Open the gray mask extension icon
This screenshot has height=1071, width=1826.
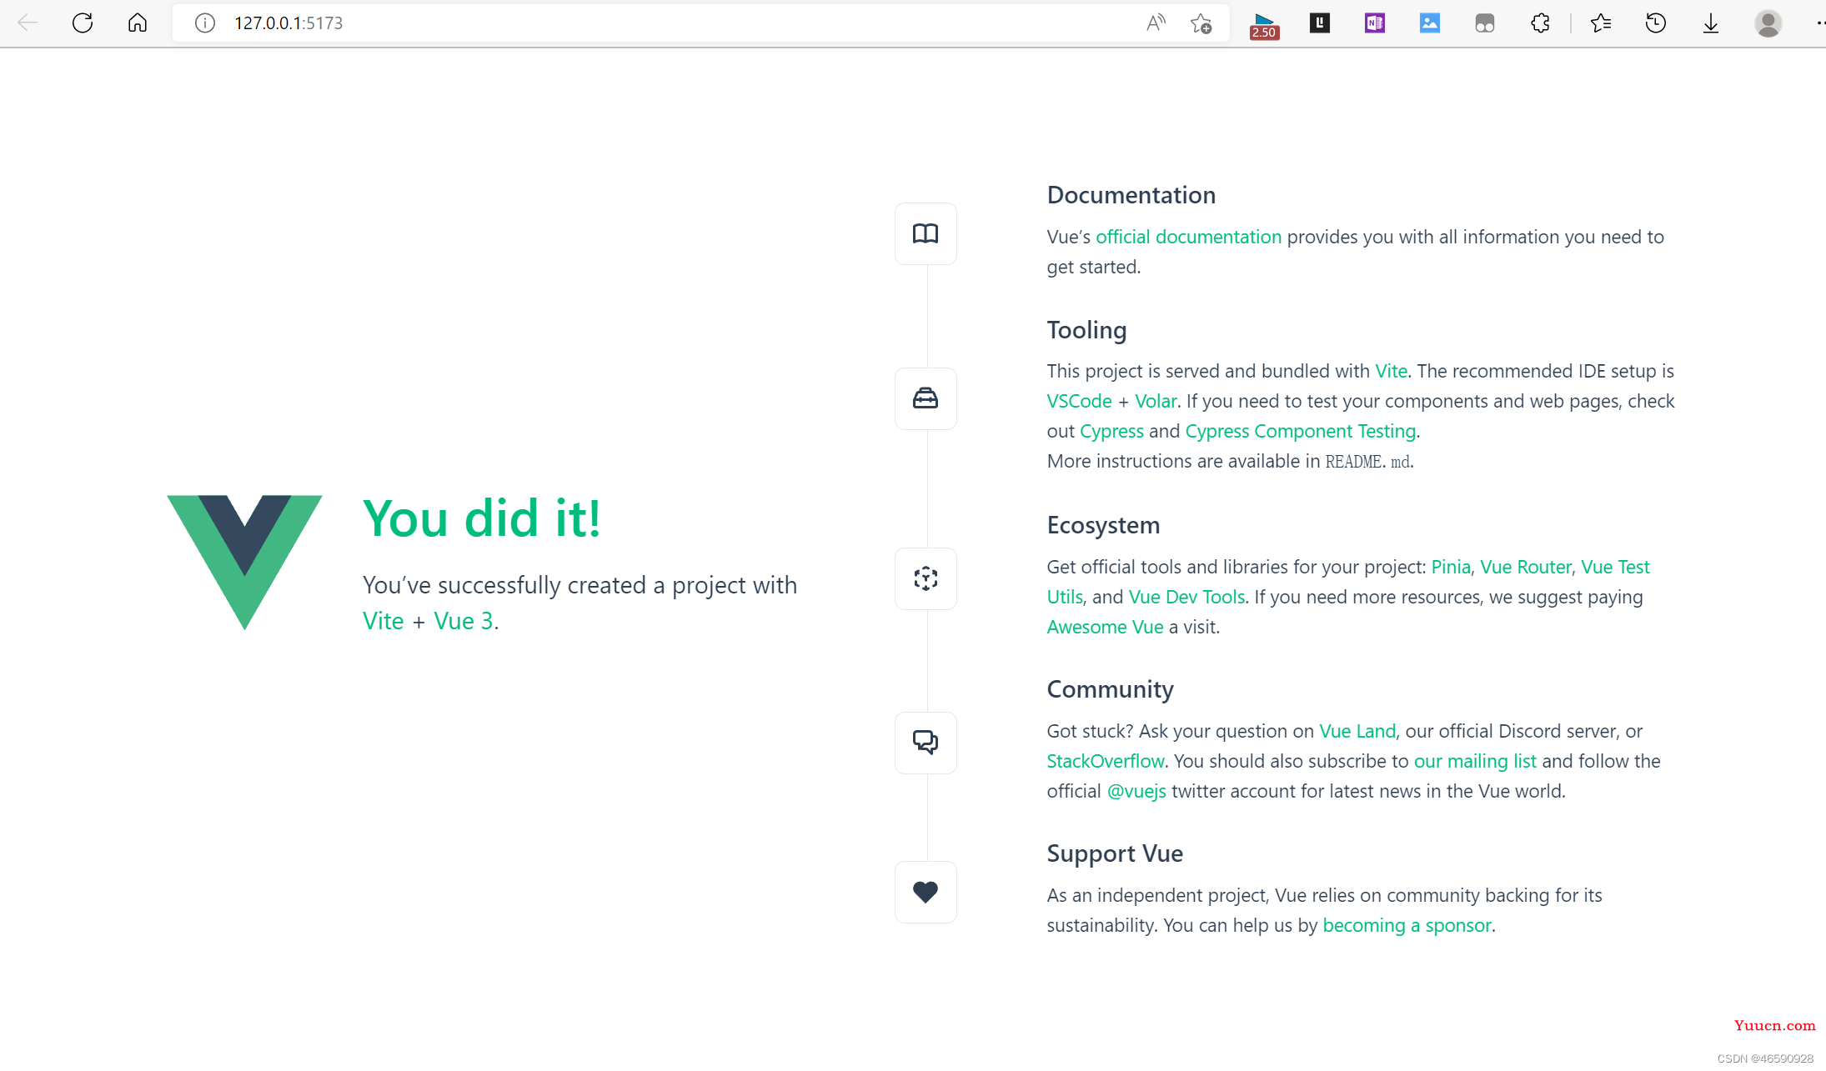point(1485,23)
